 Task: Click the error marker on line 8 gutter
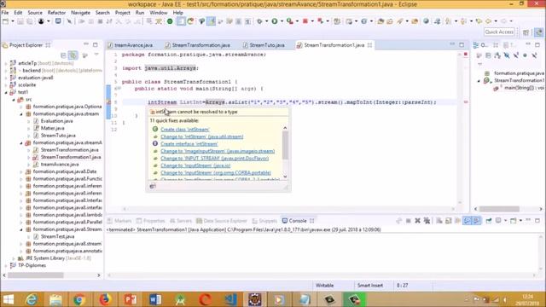coord(108,102)
